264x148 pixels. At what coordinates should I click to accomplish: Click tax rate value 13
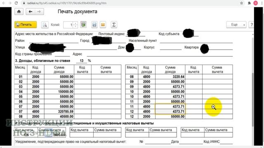(82, 61)
